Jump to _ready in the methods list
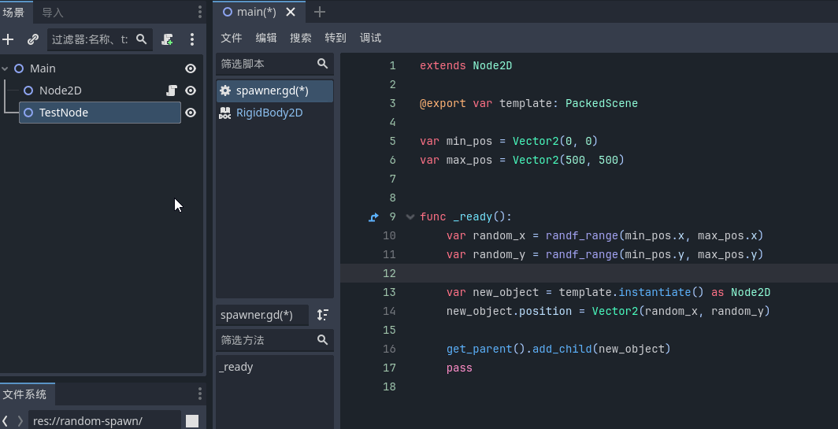The image size is (838, 429). 236,367
